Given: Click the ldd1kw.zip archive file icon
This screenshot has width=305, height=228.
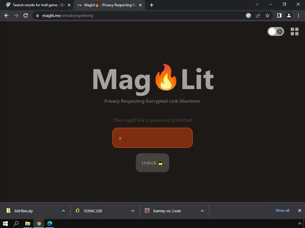Looking at the screenshot, I should (x=8, y=210).
